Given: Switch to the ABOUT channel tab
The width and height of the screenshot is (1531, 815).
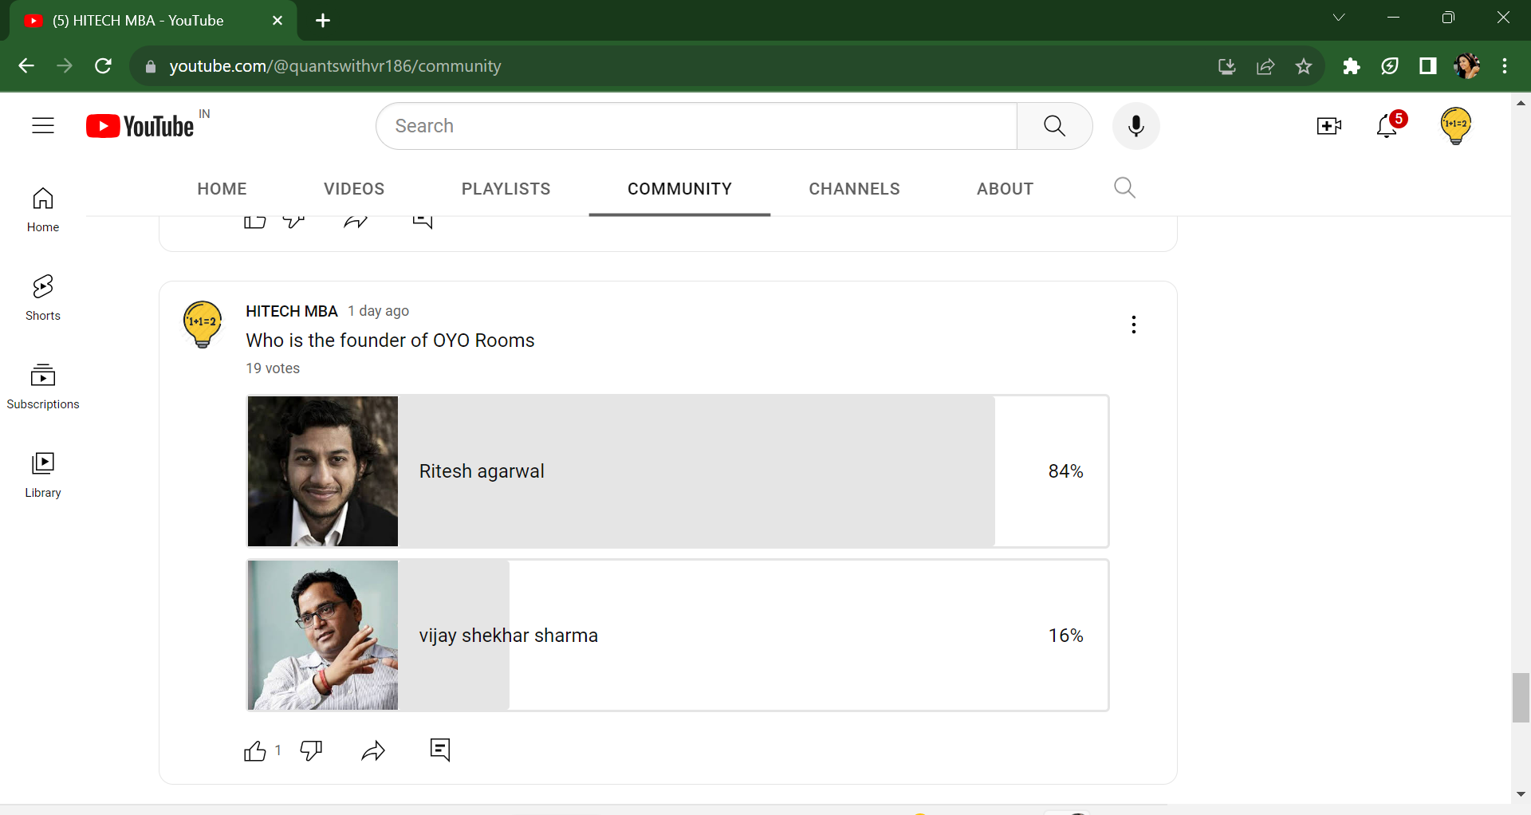Looking at the screenshot, I should click(1006, 189).
